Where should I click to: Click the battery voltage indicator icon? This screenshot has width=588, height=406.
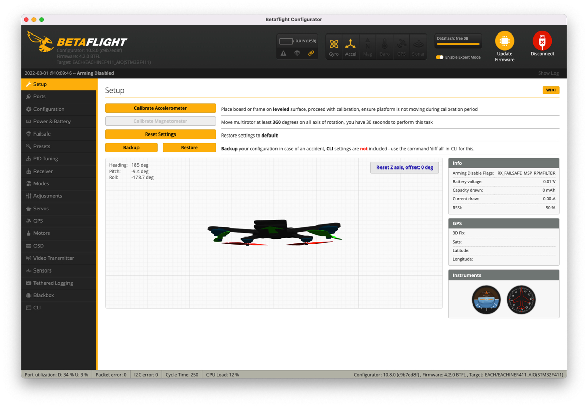coord(286,41)
